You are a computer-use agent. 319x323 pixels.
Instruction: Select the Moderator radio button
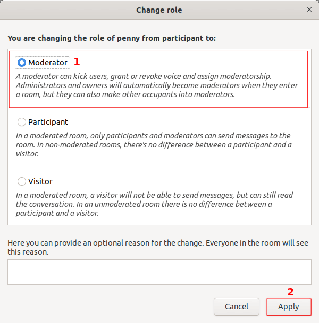(22, 63)
